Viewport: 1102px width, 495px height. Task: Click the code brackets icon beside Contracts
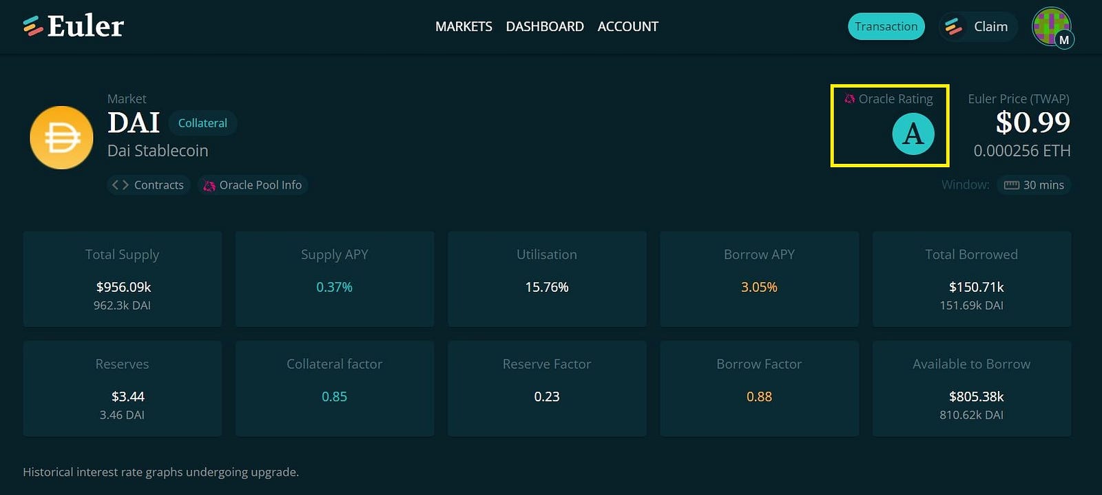pos(121,185)
